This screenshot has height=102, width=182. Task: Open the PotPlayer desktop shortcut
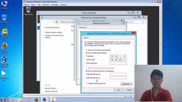(x=4, y=76)
